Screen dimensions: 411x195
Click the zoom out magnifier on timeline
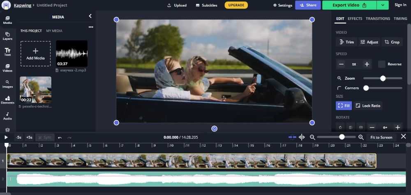[x=312, y=138]
